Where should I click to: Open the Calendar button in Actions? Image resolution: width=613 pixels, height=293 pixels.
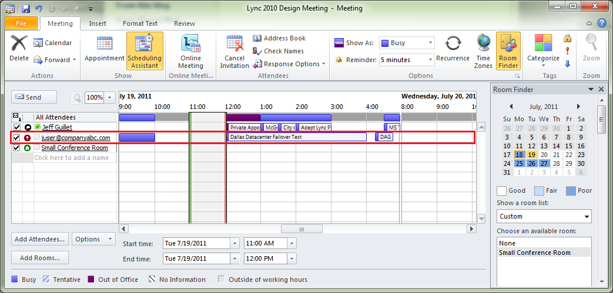click(52, 43)
